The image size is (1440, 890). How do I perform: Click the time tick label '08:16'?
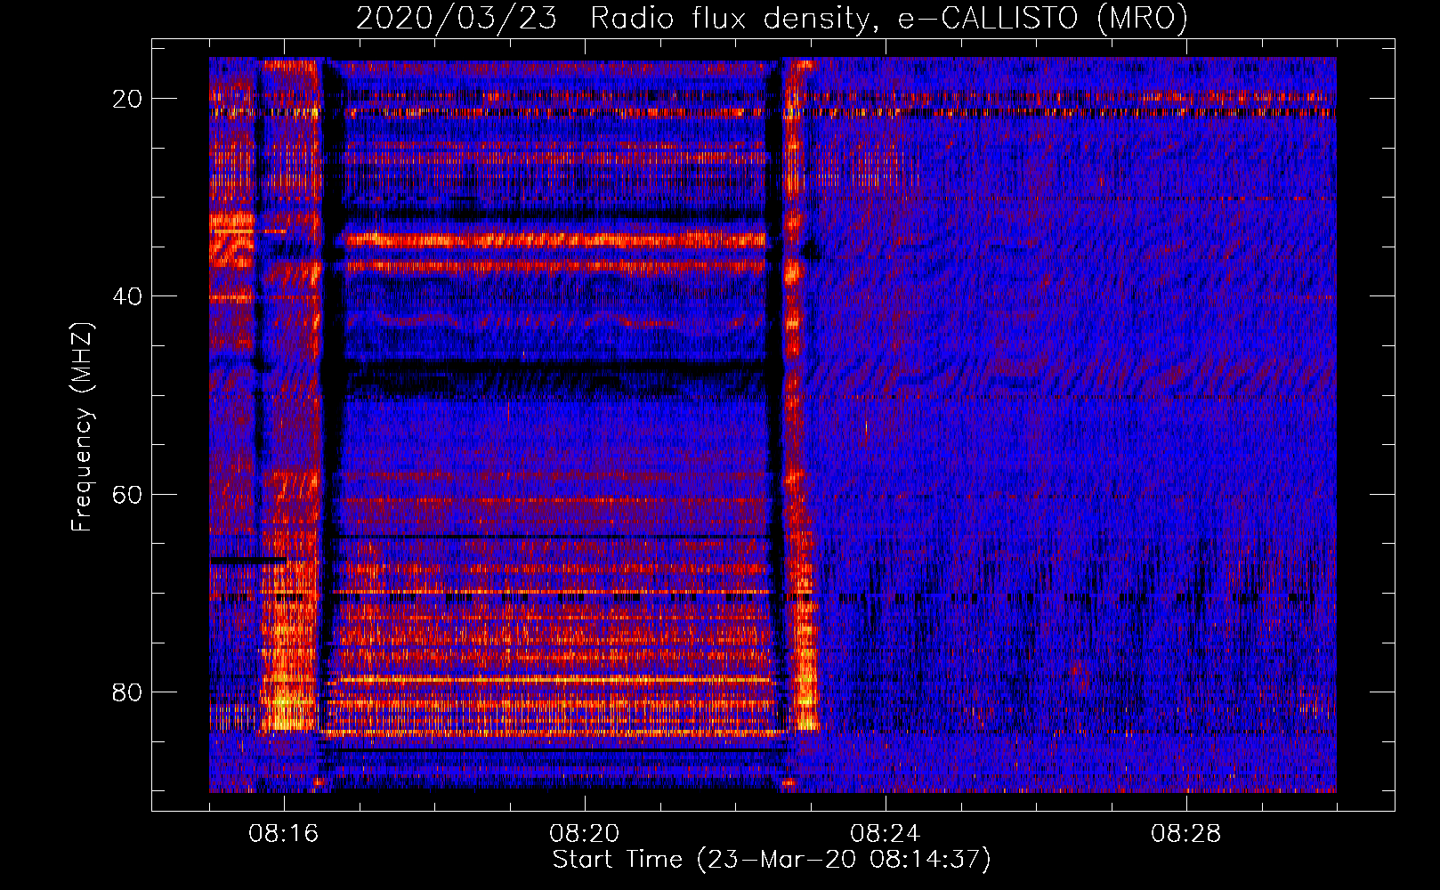[284, 834]
